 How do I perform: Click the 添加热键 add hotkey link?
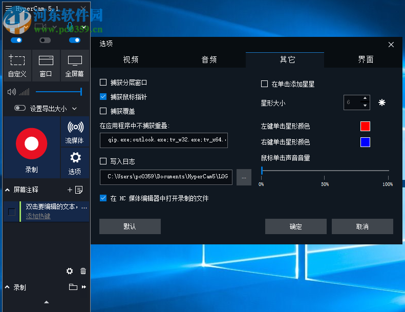38,216
